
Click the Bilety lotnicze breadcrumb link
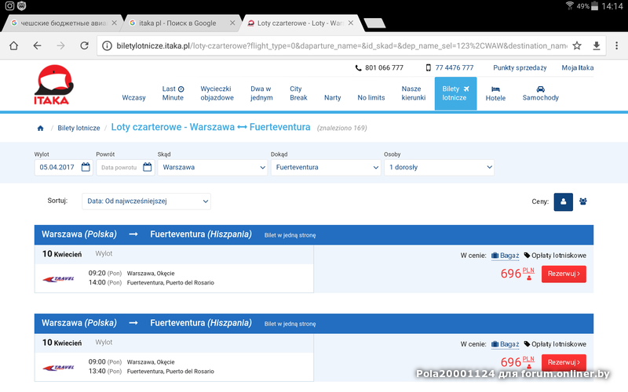78,128
